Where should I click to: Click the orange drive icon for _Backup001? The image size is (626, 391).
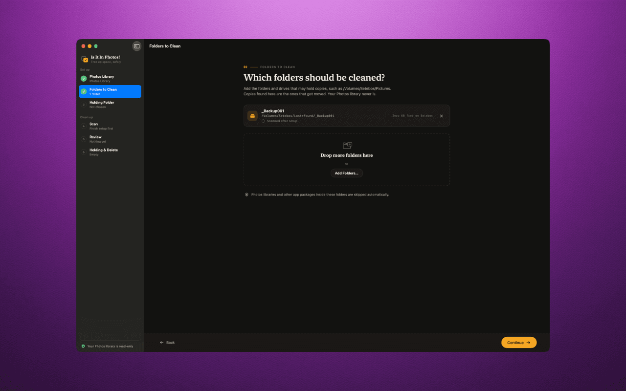point(252,116)
